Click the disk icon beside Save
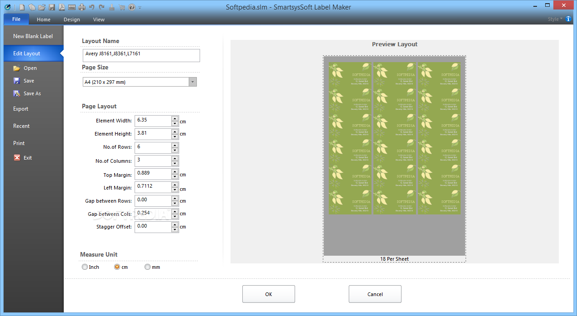This screenshot has width=577, height=316. click(x=17, y=81)
